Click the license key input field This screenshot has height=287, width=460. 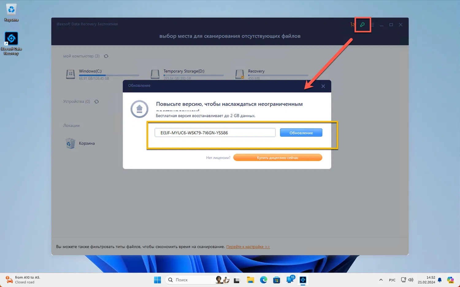click(215, 132)
